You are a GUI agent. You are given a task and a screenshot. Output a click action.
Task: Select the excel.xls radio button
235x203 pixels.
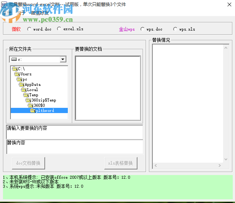tap(59, 29)
